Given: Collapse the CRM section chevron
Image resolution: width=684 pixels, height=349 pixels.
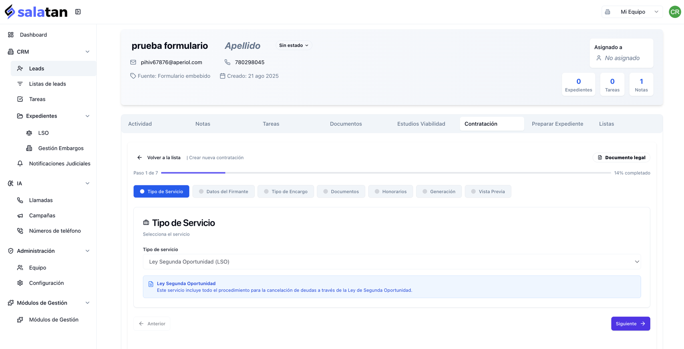Looking at the screenshot, I should [88, 52].
